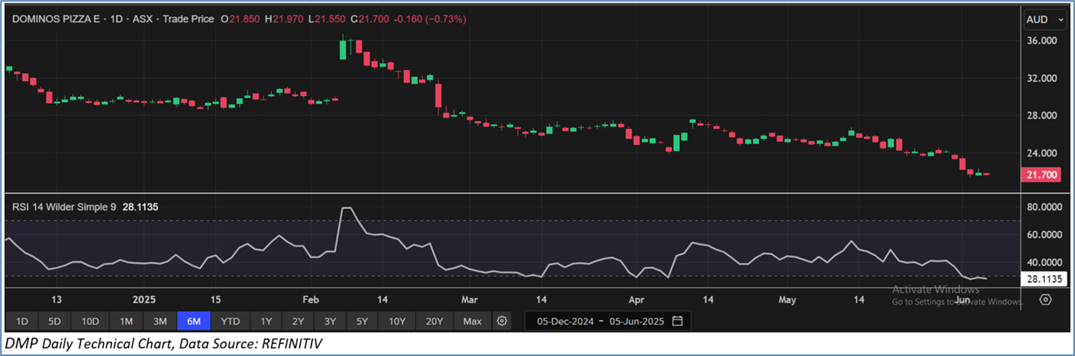The height and width of the screenshot is (356, 1075).
Task: Select the 1M time range
Action: click(126, 321)
